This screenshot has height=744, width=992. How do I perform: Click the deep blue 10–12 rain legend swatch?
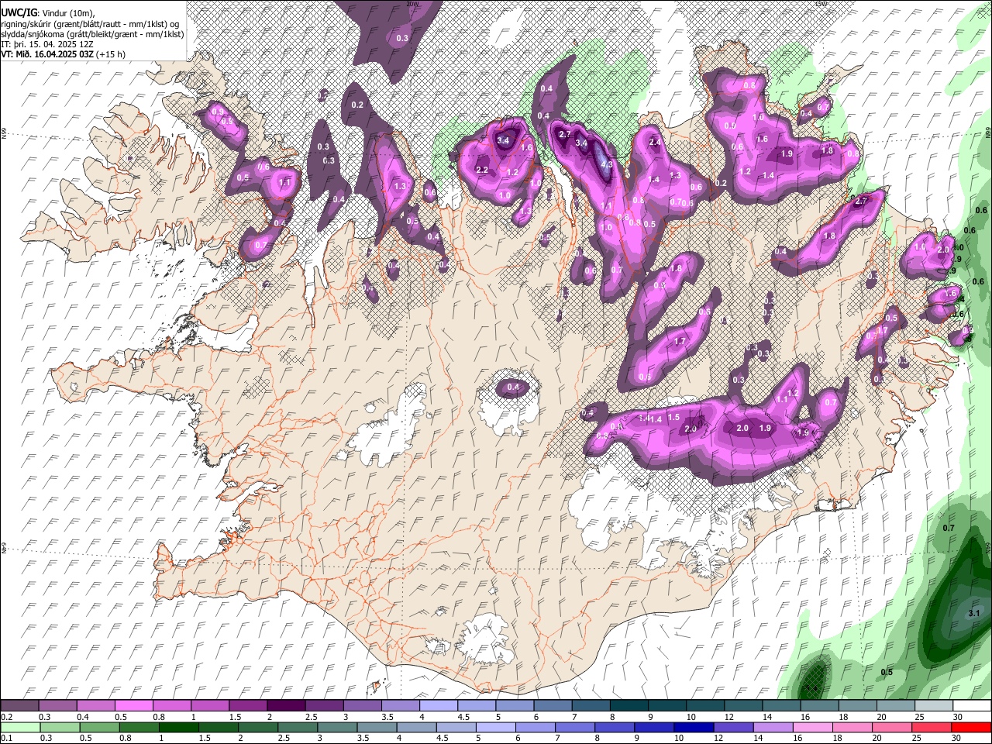(694, 727)
